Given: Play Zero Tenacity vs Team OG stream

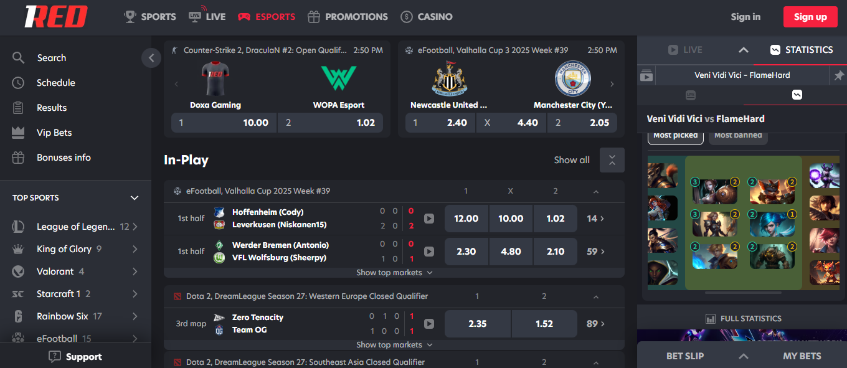Looking at the screenshot, I should click(428, 324).
